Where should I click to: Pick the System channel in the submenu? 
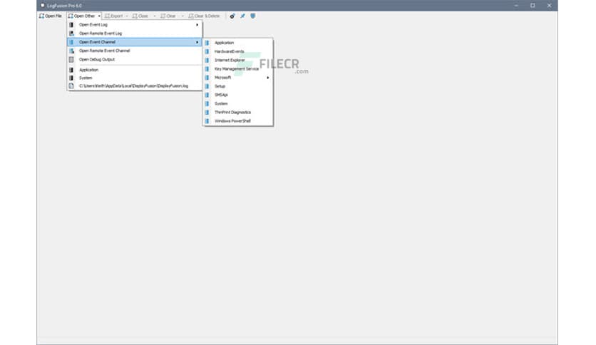(x=238, y=104)
